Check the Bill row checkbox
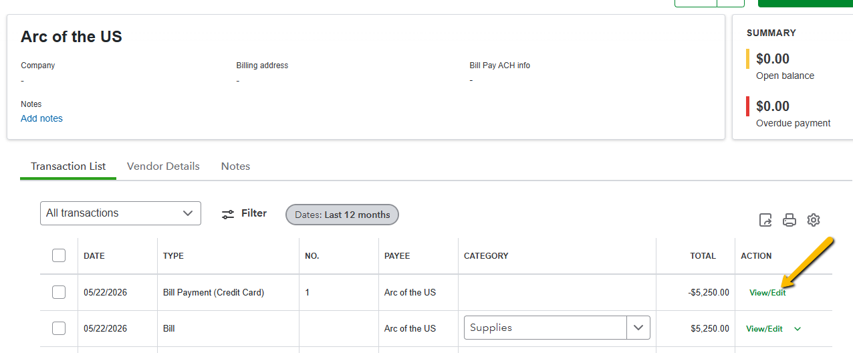This screenshot has width=853, height=353. (x=59, y=328)
